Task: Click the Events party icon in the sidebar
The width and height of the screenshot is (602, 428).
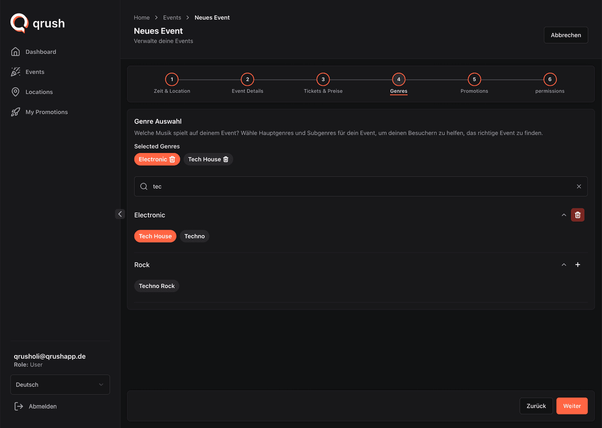Action: (16, 72)
